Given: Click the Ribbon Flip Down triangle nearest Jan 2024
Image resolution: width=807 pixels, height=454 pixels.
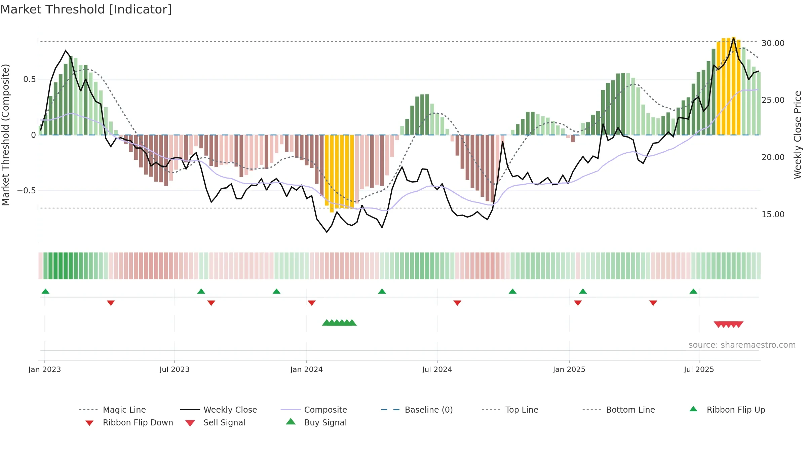Looking at the screenshot, I should point(312,303).
